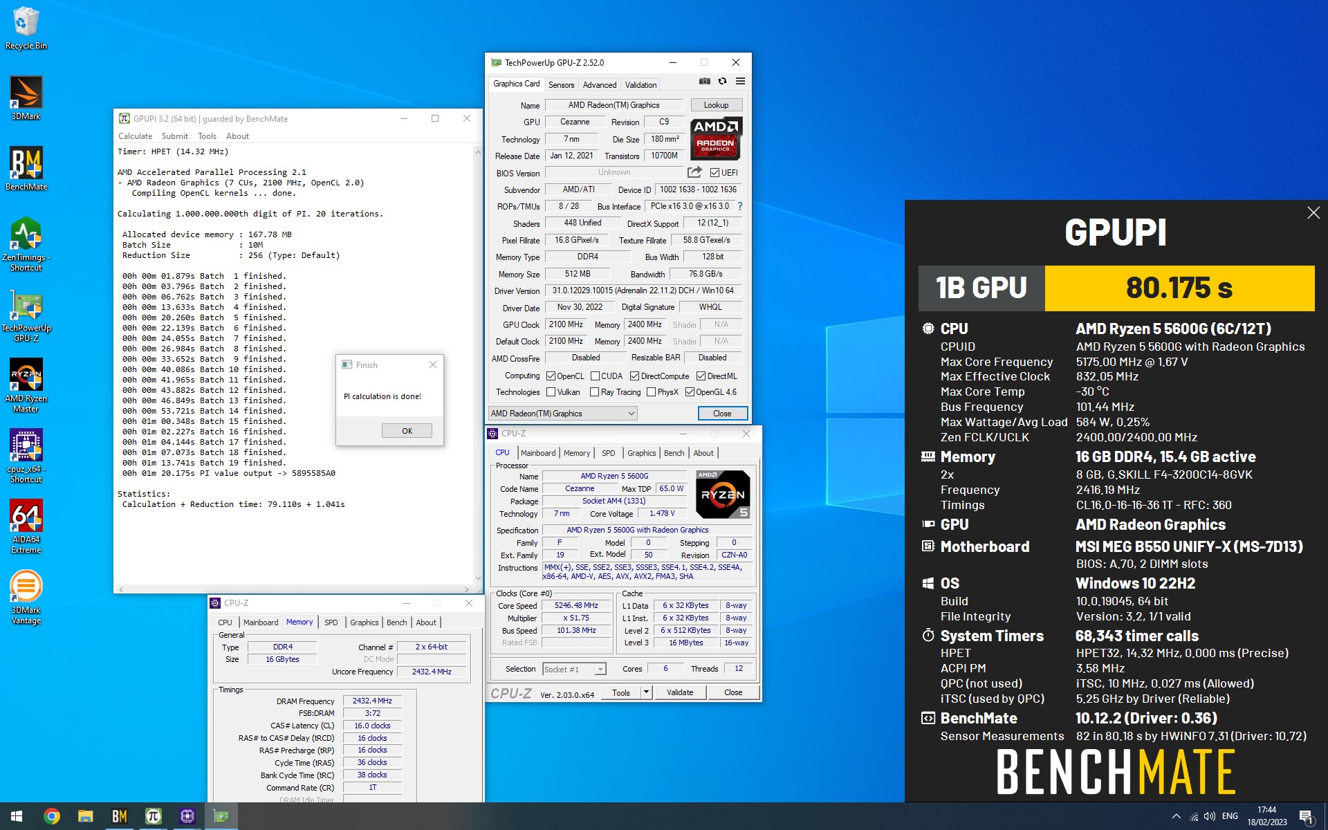Click OK in Finish dialog

click(x=407, y=431)
